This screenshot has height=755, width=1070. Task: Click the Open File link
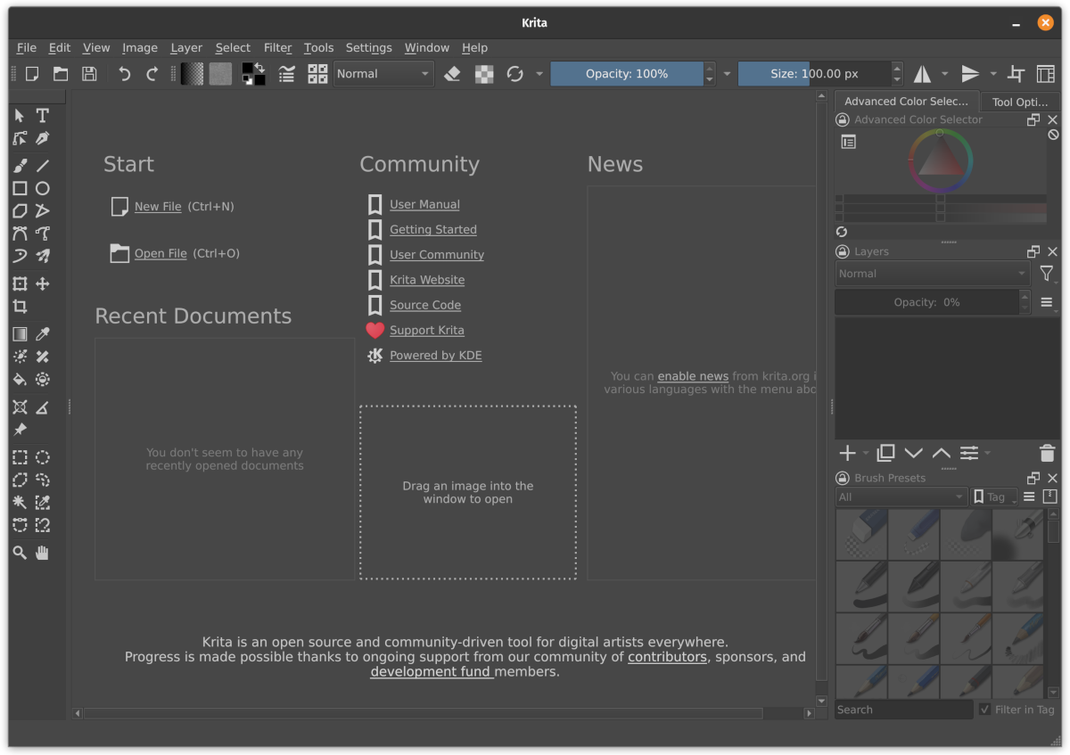(x=160, y=253)
